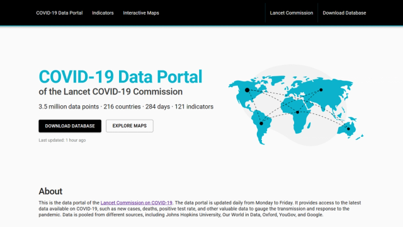Click the Australia dot on map
This screenshot has height=227, width=403.
348,129
